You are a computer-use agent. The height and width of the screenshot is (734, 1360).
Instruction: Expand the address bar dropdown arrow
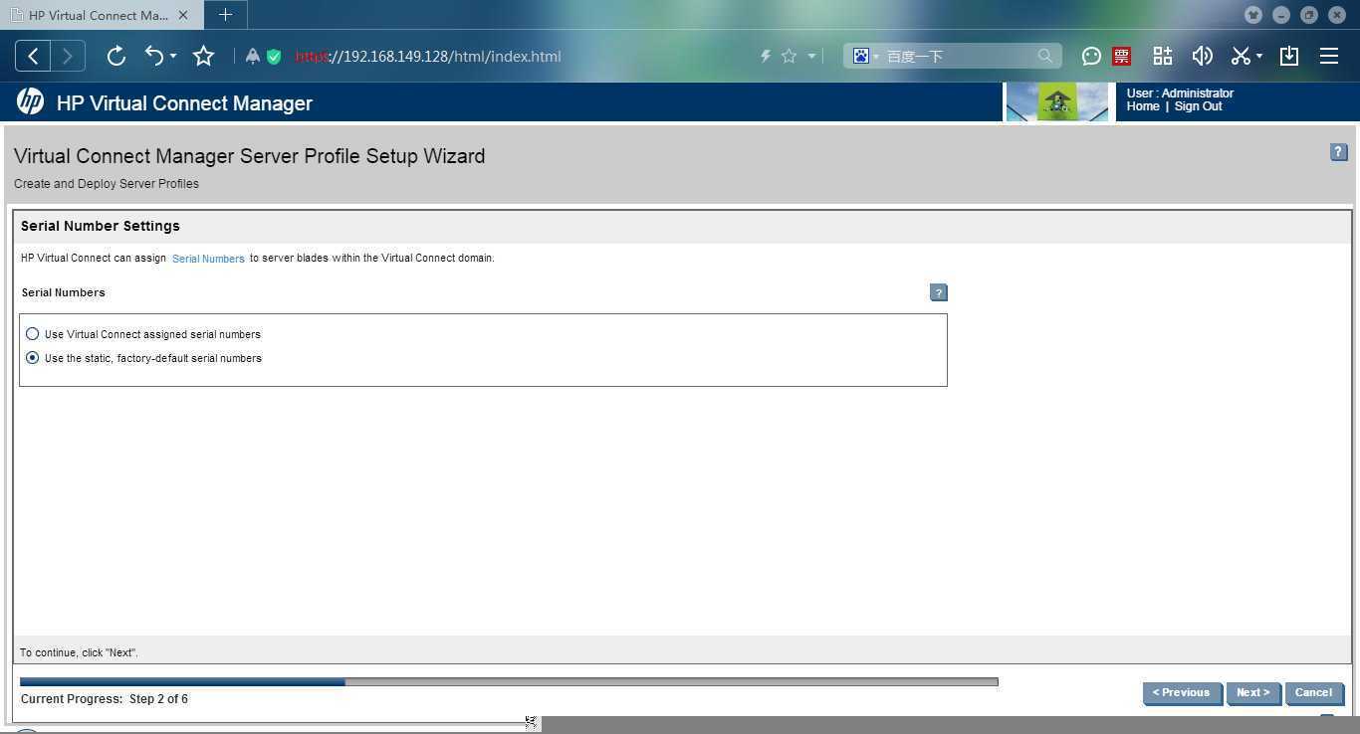[811, 57]
